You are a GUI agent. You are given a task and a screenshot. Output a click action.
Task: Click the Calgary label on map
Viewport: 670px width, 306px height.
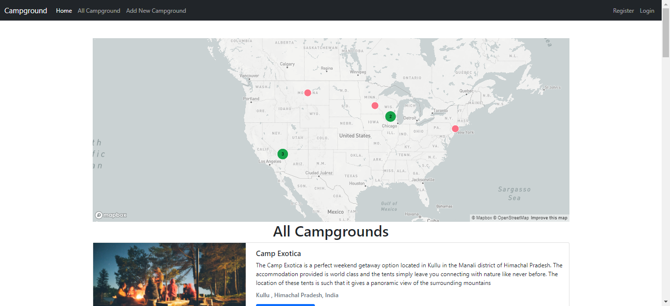(x=287, y=64)
